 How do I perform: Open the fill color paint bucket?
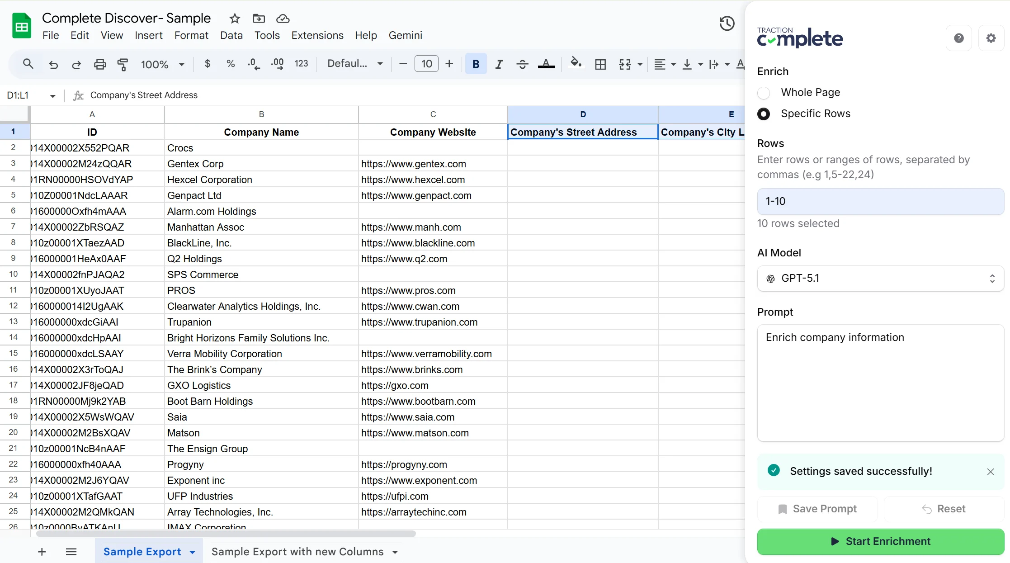click(576, 63)
